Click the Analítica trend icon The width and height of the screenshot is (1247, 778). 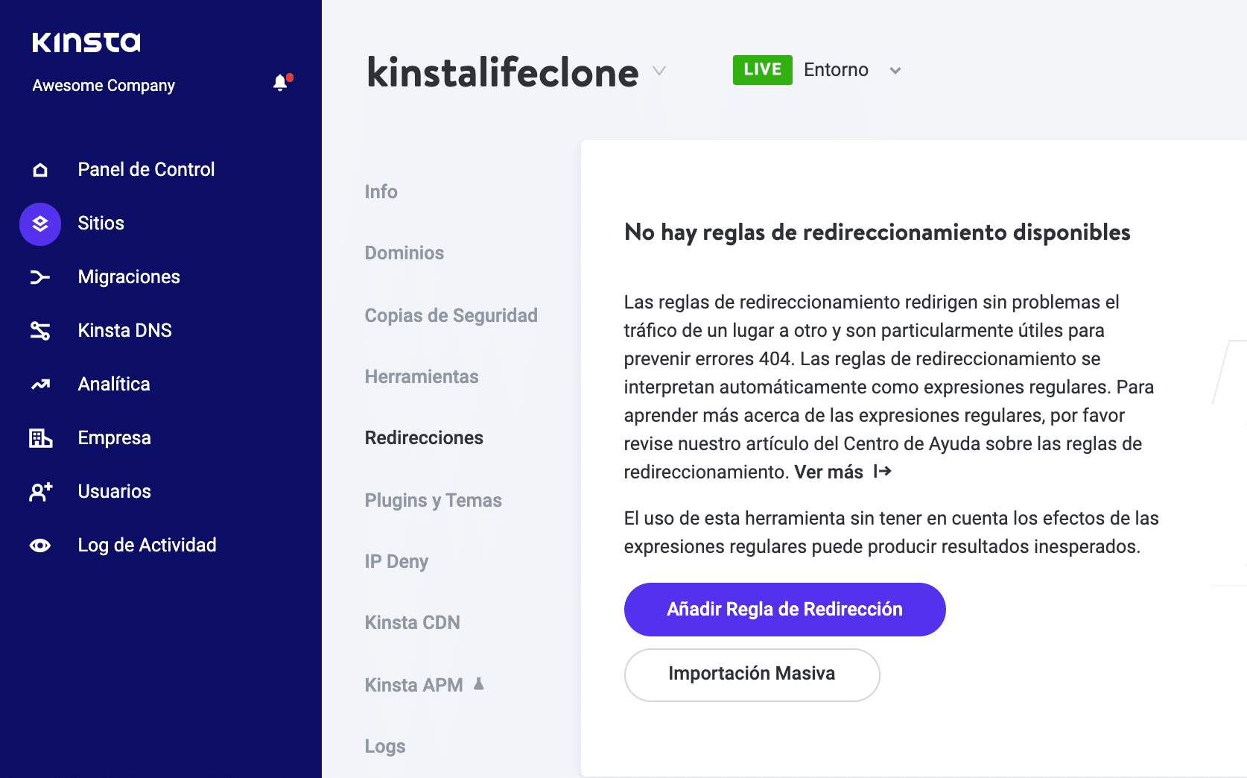pyautogui.click(x=40, y=385)
